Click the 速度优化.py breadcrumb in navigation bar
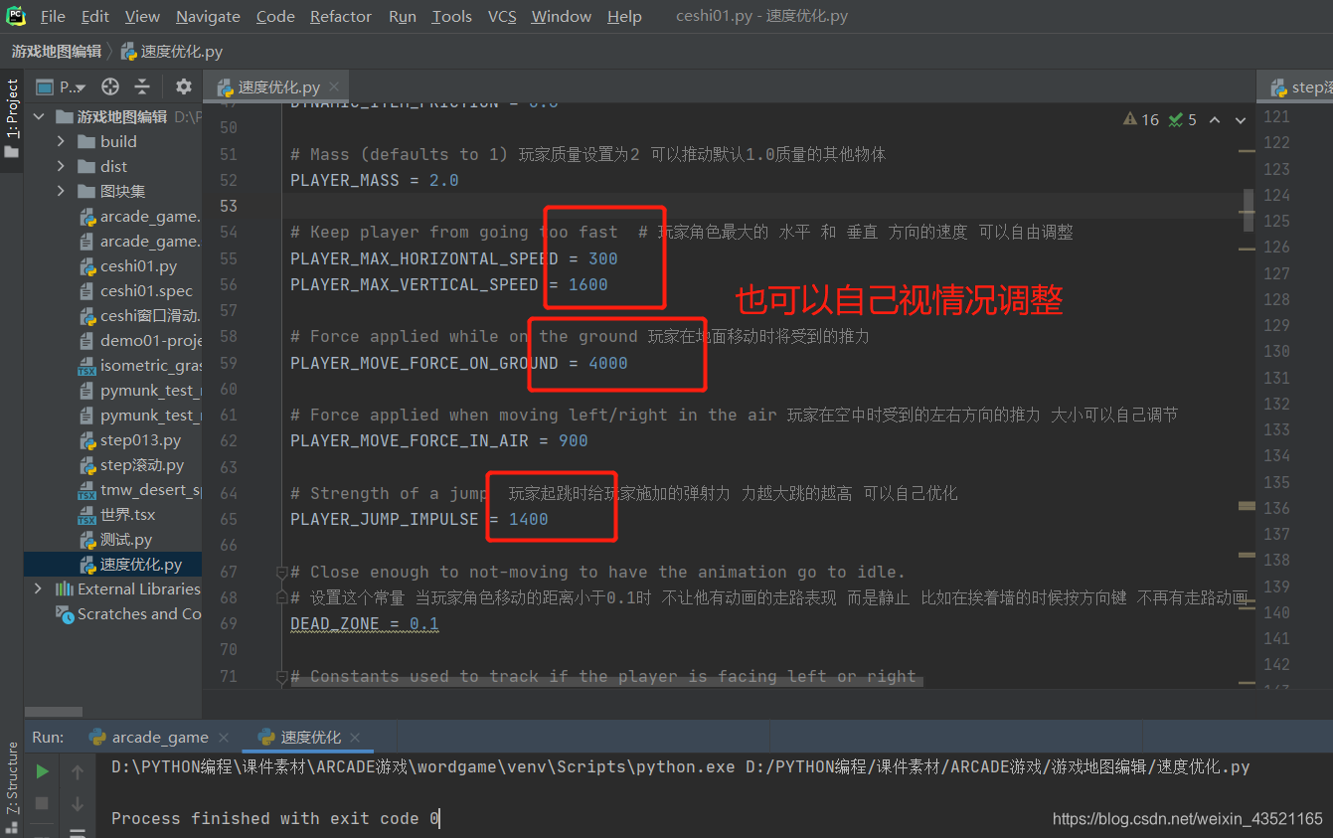 pos(171,52)
